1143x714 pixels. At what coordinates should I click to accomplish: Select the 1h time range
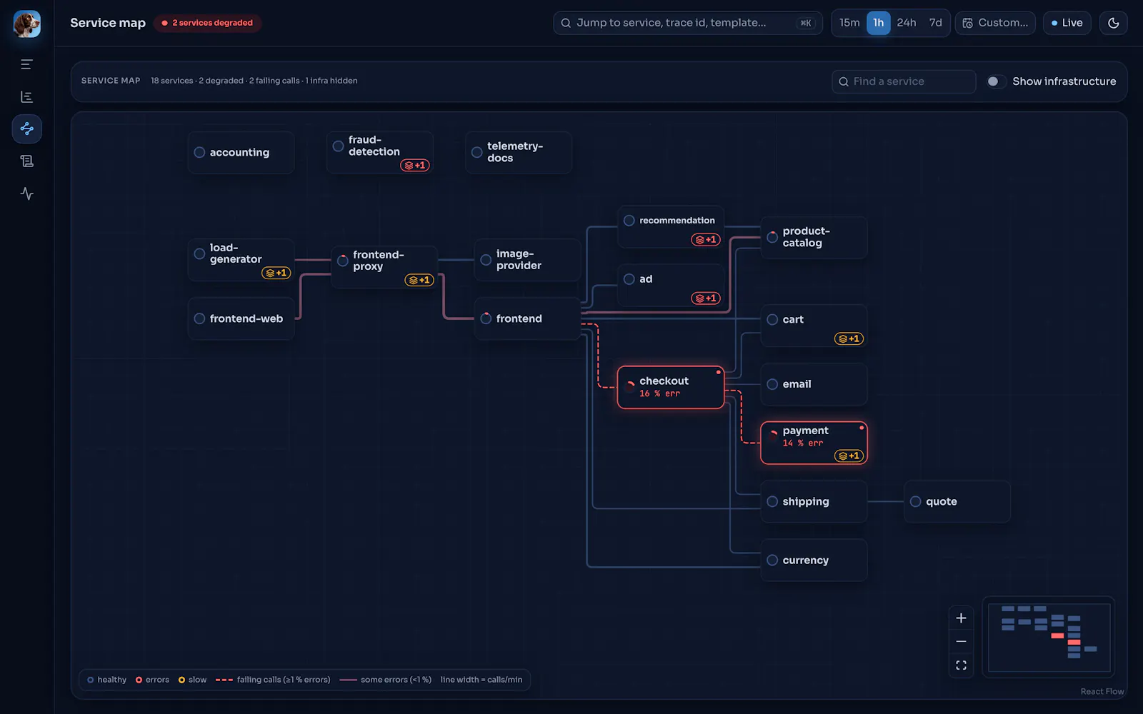point(878,23)
